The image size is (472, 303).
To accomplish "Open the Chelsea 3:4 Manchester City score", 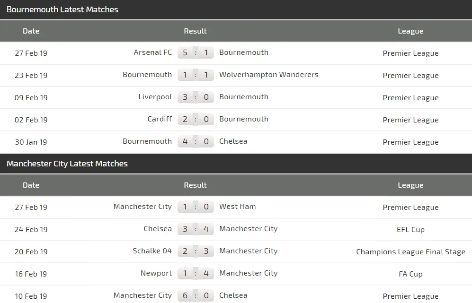I will (196, 229).
